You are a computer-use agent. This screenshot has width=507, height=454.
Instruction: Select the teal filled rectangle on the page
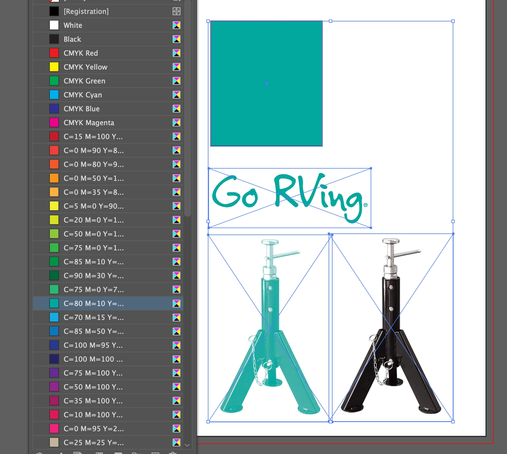(266, 83)
